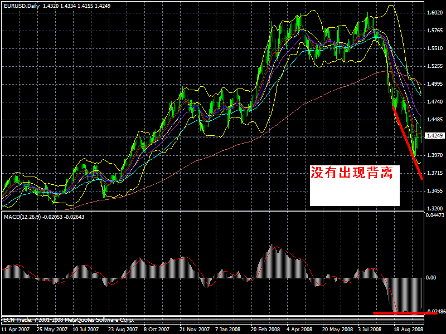The image size is (446, 334).
Task: Click date label 20 May 2008
Action: (337, 330)
